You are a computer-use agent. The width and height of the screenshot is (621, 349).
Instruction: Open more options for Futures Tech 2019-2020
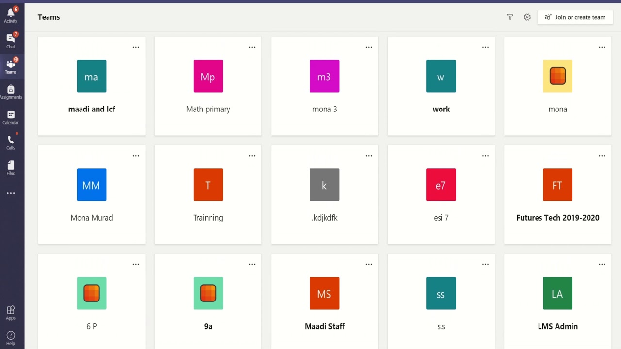(x=602, y=156)
